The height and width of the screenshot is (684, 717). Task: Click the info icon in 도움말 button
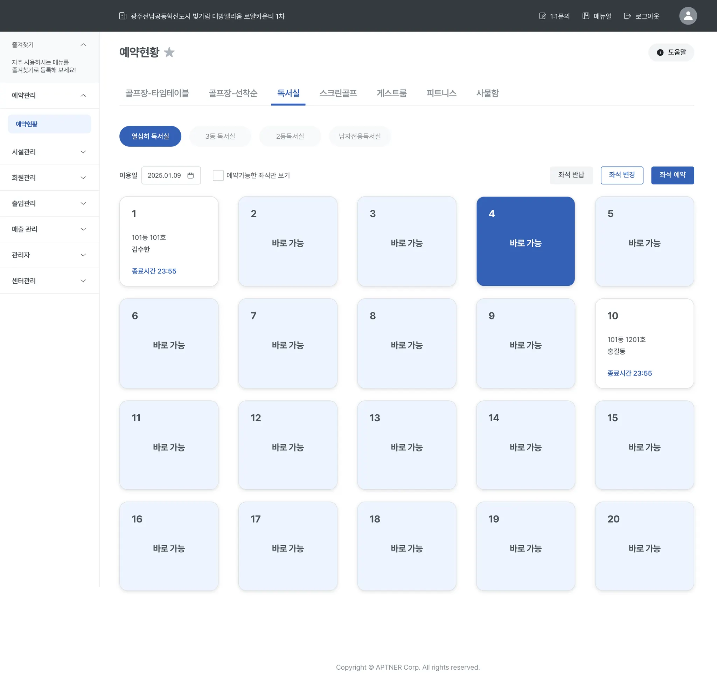[660, 53]
